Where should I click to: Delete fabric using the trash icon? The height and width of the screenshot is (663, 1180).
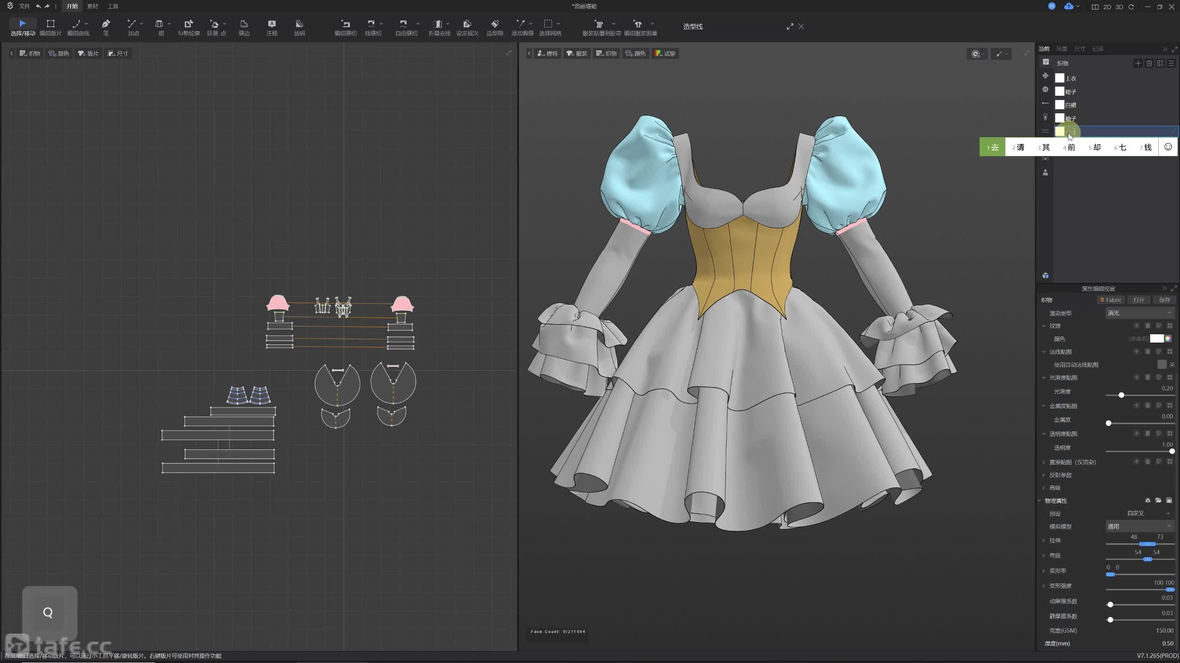click(1149, 63)
